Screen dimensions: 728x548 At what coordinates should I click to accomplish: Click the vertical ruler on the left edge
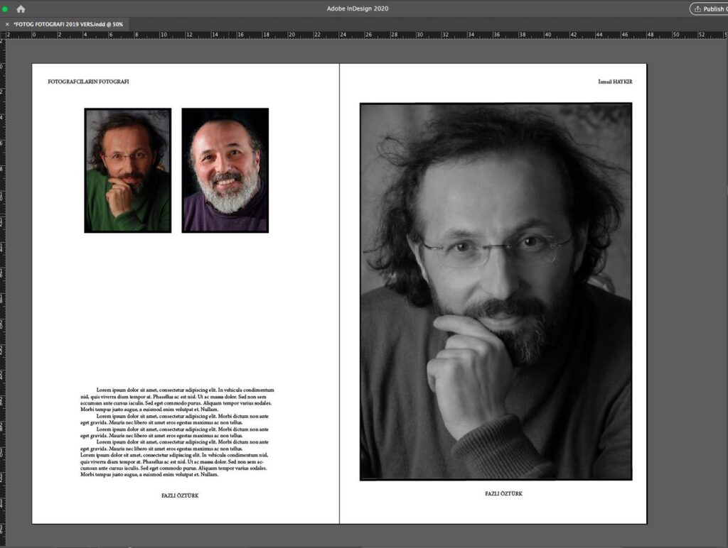[3, 284]
